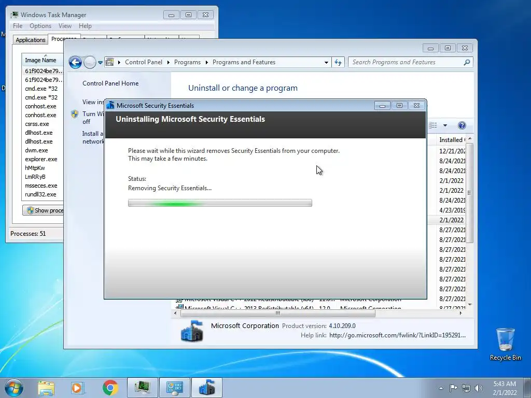Expand arrow before Control Panel breadcrumb
The image size is (531, 398).
pos(119,62)
